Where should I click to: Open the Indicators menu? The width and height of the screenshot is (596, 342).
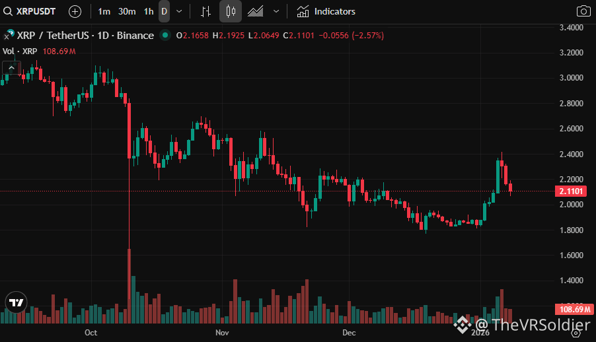click(x=326, y=11)
